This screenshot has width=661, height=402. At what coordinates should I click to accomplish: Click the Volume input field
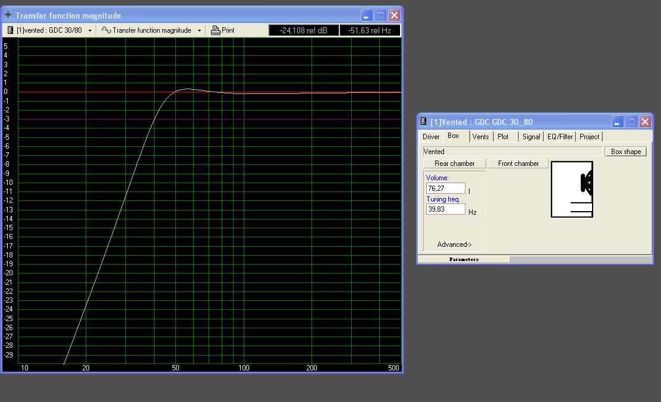(x=445, y=189)
